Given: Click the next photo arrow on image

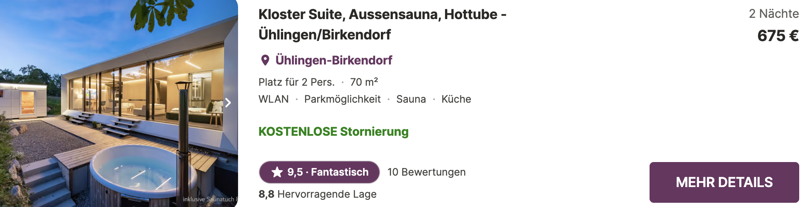Looking at the screenshot, I should click(x=228, y=103).
